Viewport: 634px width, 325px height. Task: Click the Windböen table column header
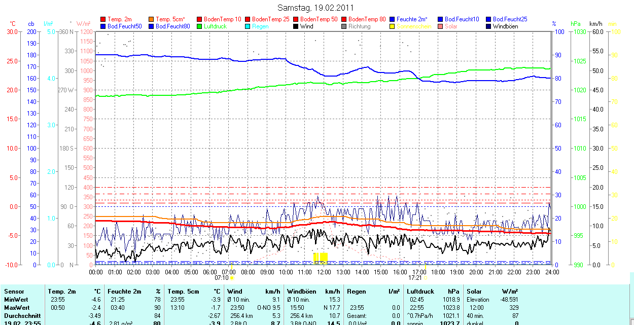tap(301, 292)
